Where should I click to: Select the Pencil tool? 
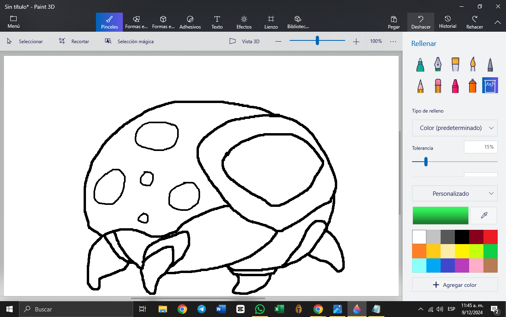click(x=420, y=85)
